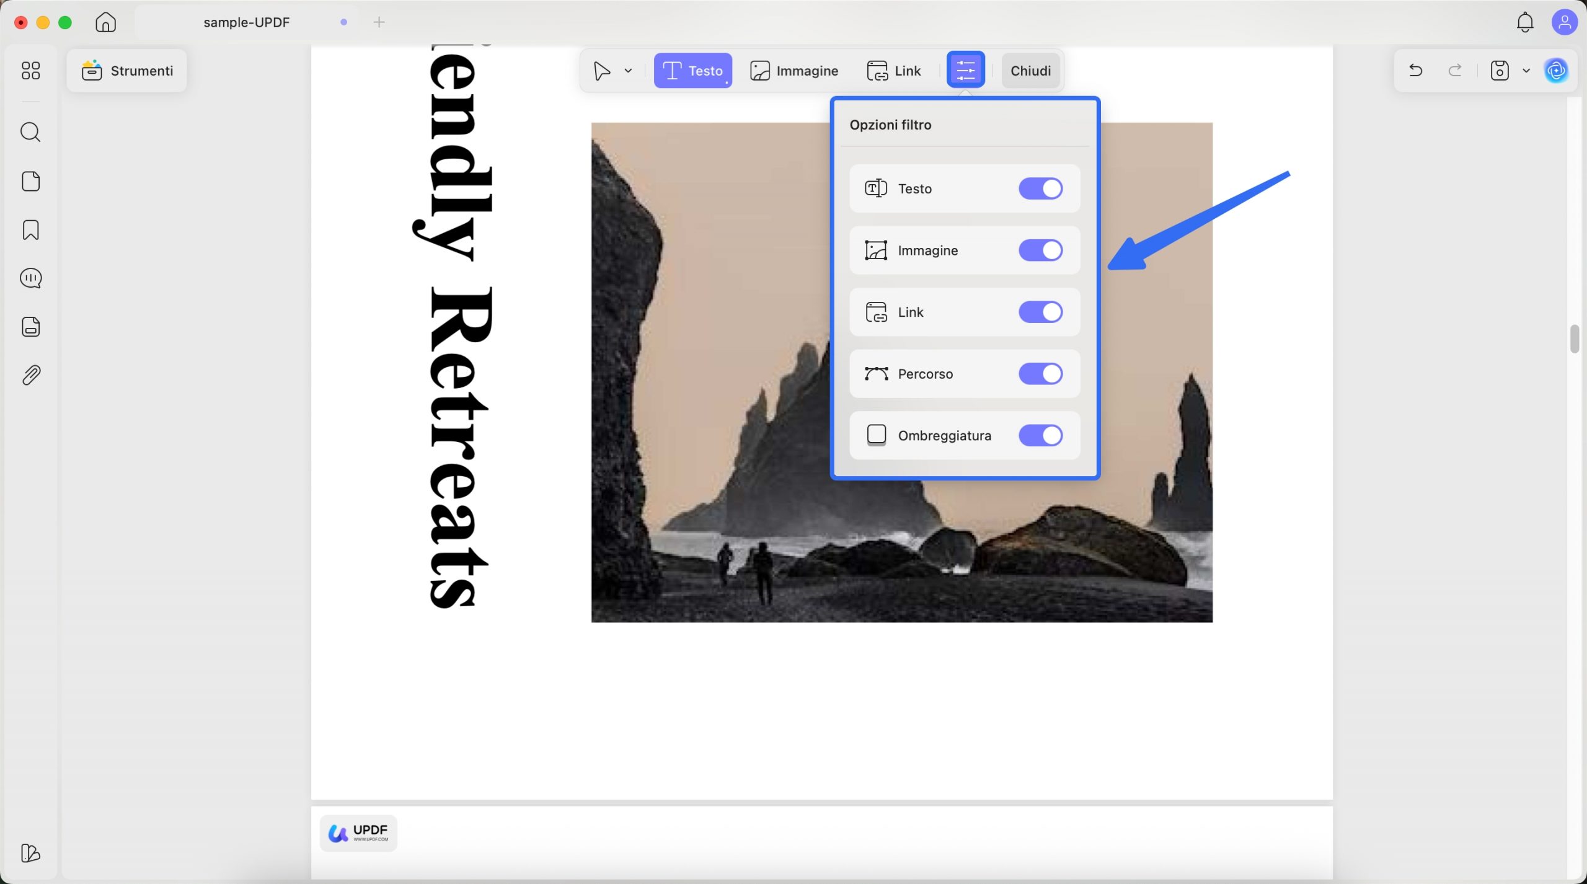This screenshot has height=884, width=1587.
Task: Expand the selection tool dropdown arrow
Action: pyautogui.click(x=628, y=70)
